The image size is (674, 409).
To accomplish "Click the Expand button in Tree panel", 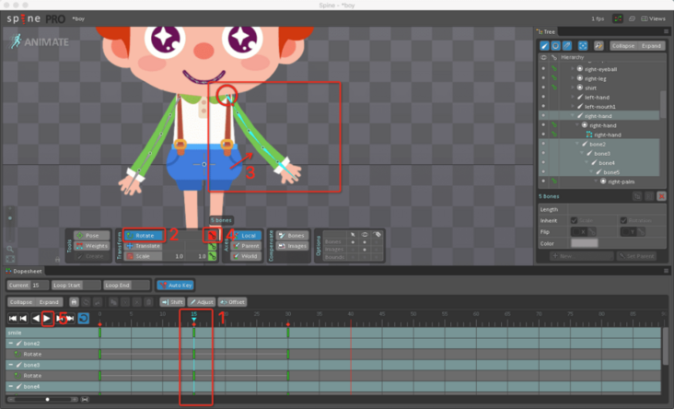I will coord(651,45).
